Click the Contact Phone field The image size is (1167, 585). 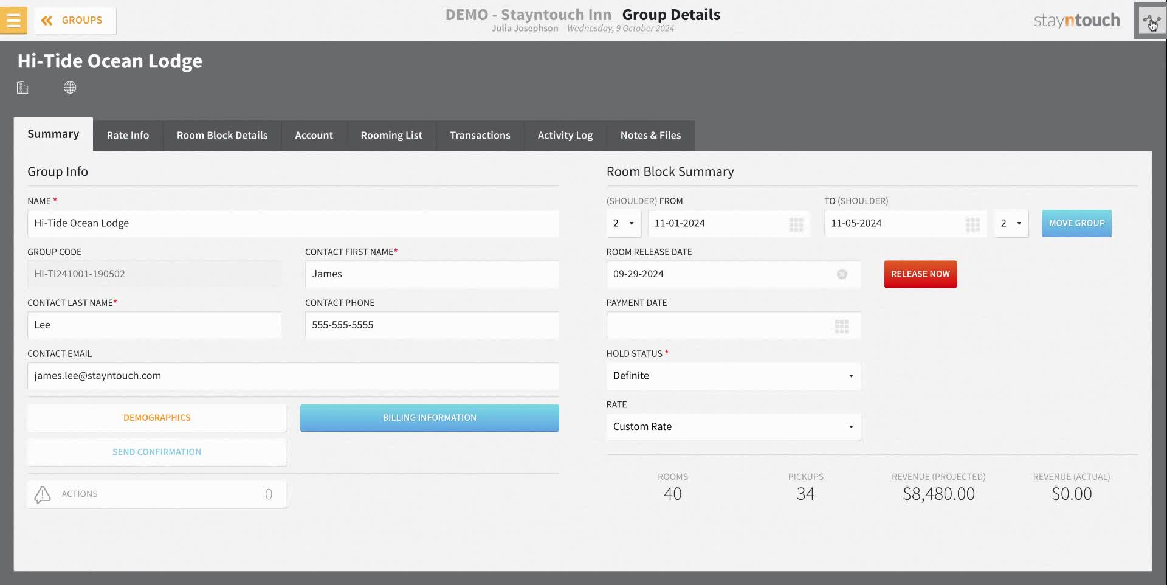[432, 325]
